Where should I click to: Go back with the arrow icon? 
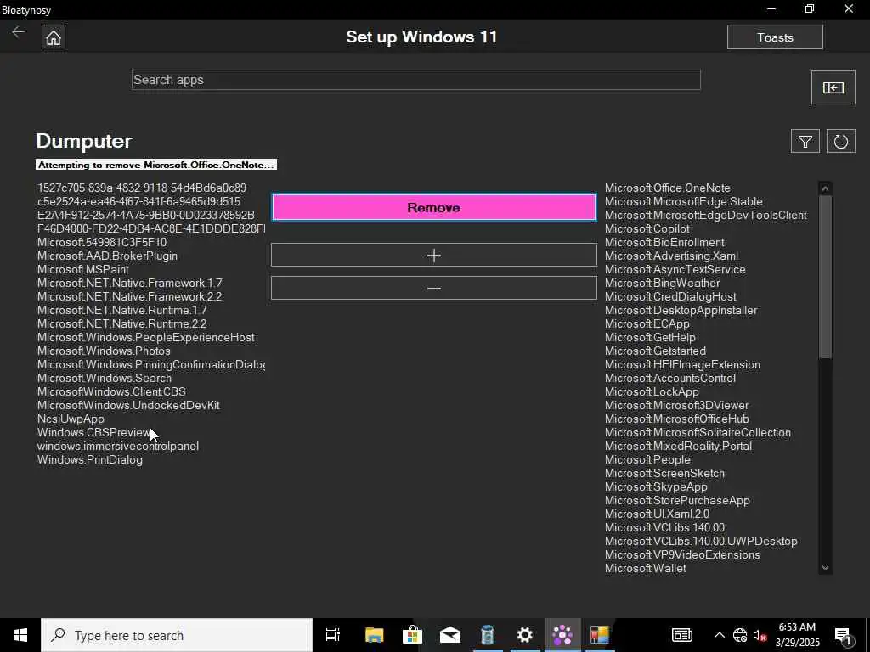tap(19, 32)
